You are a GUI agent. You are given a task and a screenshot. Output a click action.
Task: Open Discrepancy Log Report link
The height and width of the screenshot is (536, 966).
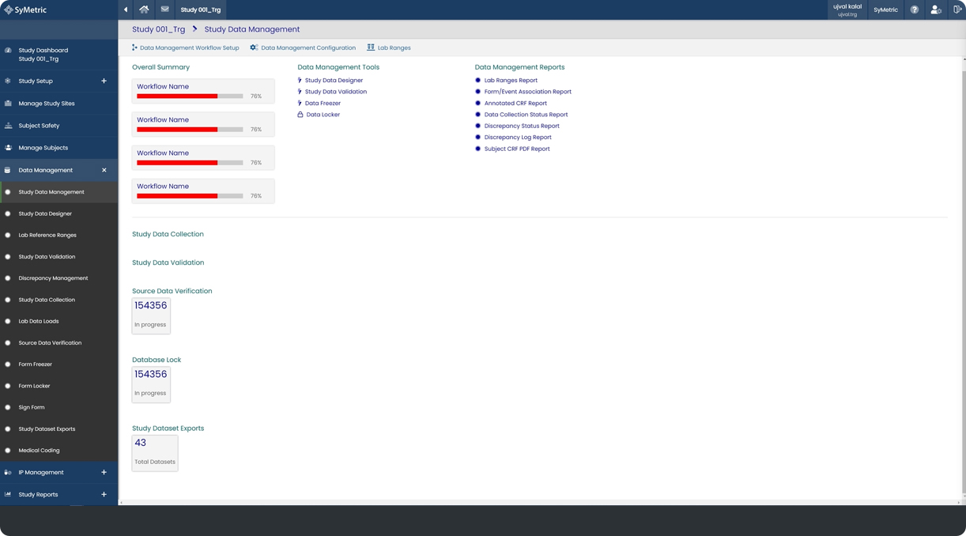tap(518, 138)
